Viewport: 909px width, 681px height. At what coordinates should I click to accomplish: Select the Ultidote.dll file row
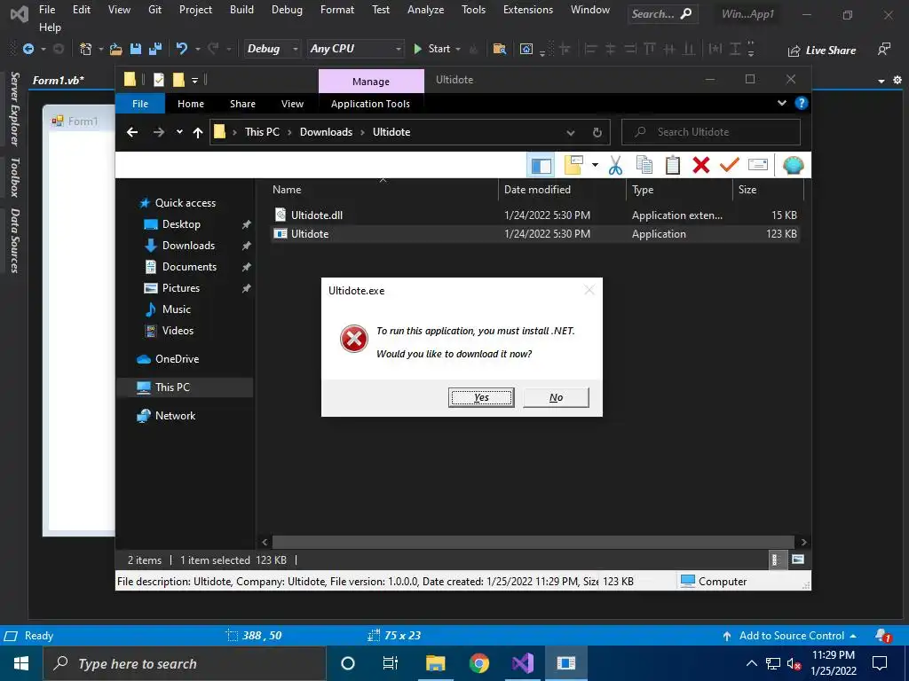point(535,215)
